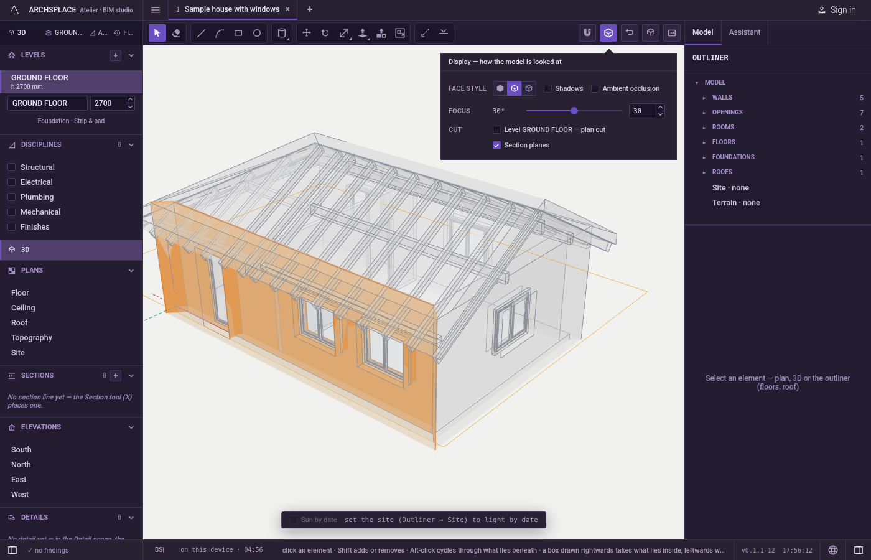Collapse the LEVELS section
This screenshot has height=560, width=871.
coord(131,55)
